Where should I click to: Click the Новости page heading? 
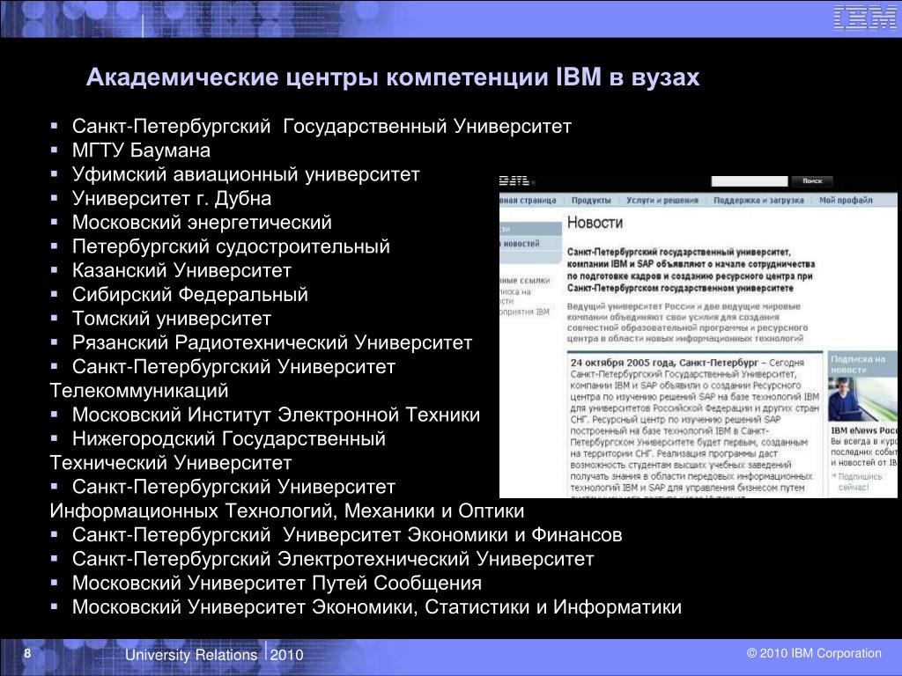(595, 223)
